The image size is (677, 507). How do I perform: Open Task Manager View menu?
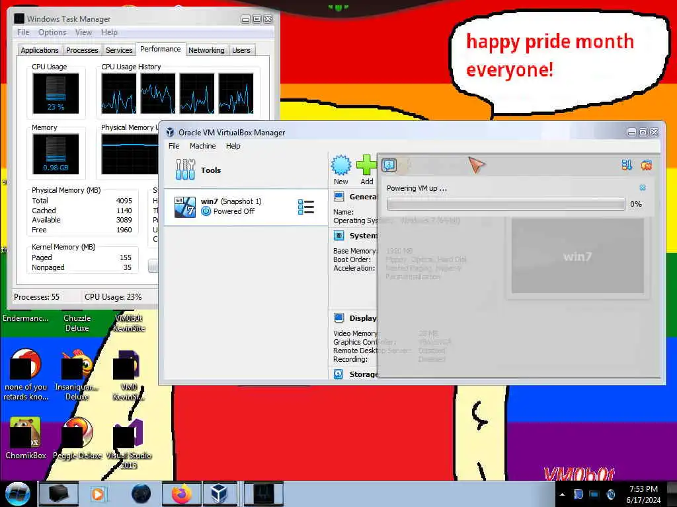tap(83, 32)
